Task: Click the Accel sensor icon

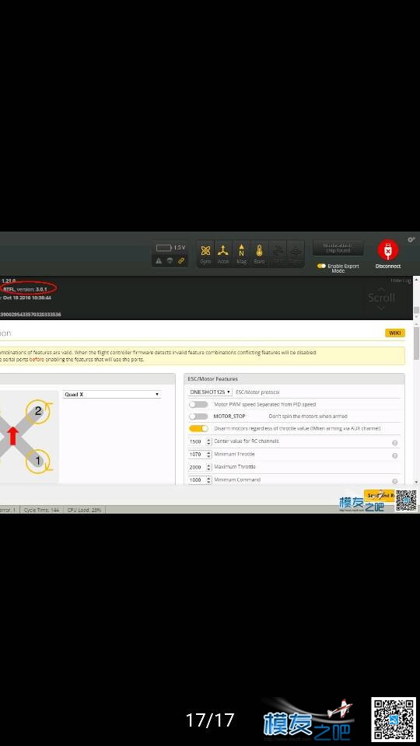Action: [223, 253]
